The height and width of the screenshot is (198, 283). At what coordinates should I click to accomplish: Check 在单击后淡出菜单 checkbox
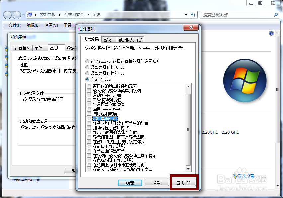click(x=89, y=151)
